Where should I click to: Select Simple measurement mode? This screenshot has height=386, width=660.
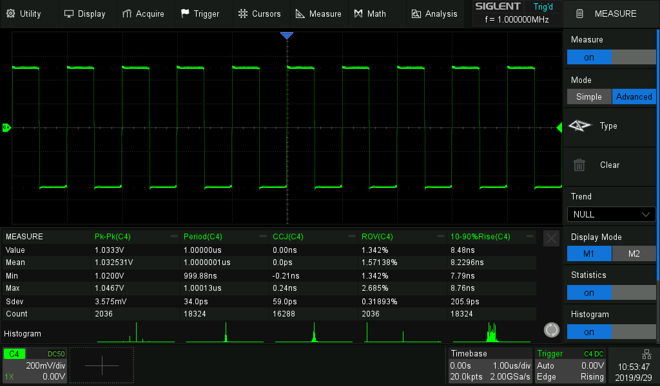588,96
